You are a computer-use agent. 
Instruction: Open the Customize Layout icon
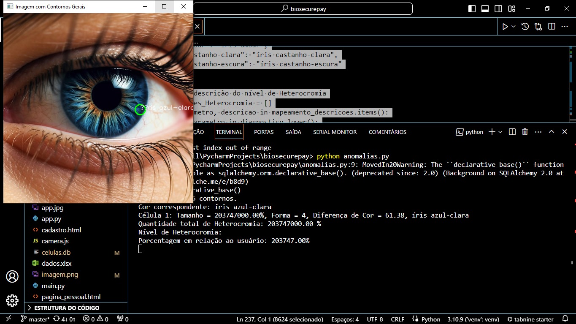pos(511,8)
